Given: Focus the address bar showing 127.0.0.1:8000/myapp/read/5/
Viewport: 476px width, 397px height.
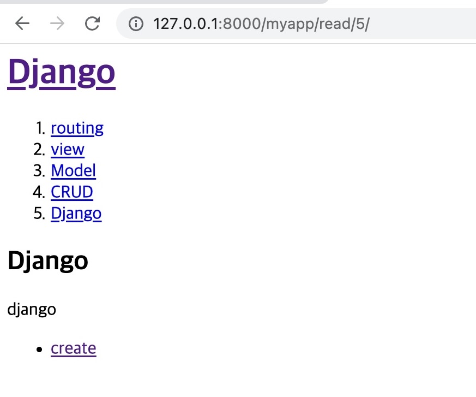Looking at the screenshot, I should pyautogui.click(x=296, y=23).
